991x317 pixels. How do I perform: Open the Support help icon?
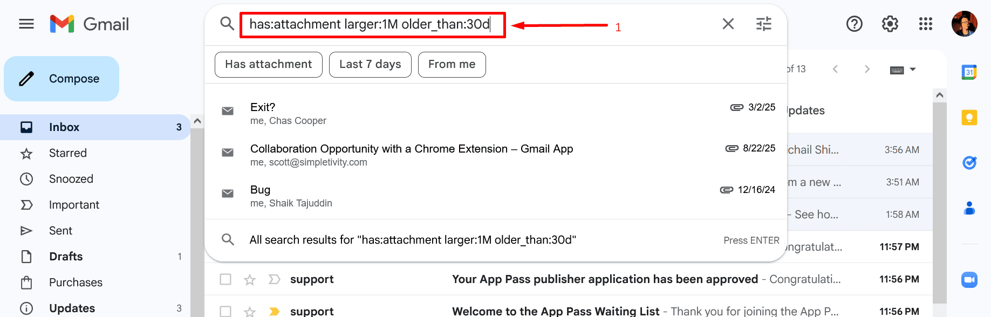pos(855,24)
